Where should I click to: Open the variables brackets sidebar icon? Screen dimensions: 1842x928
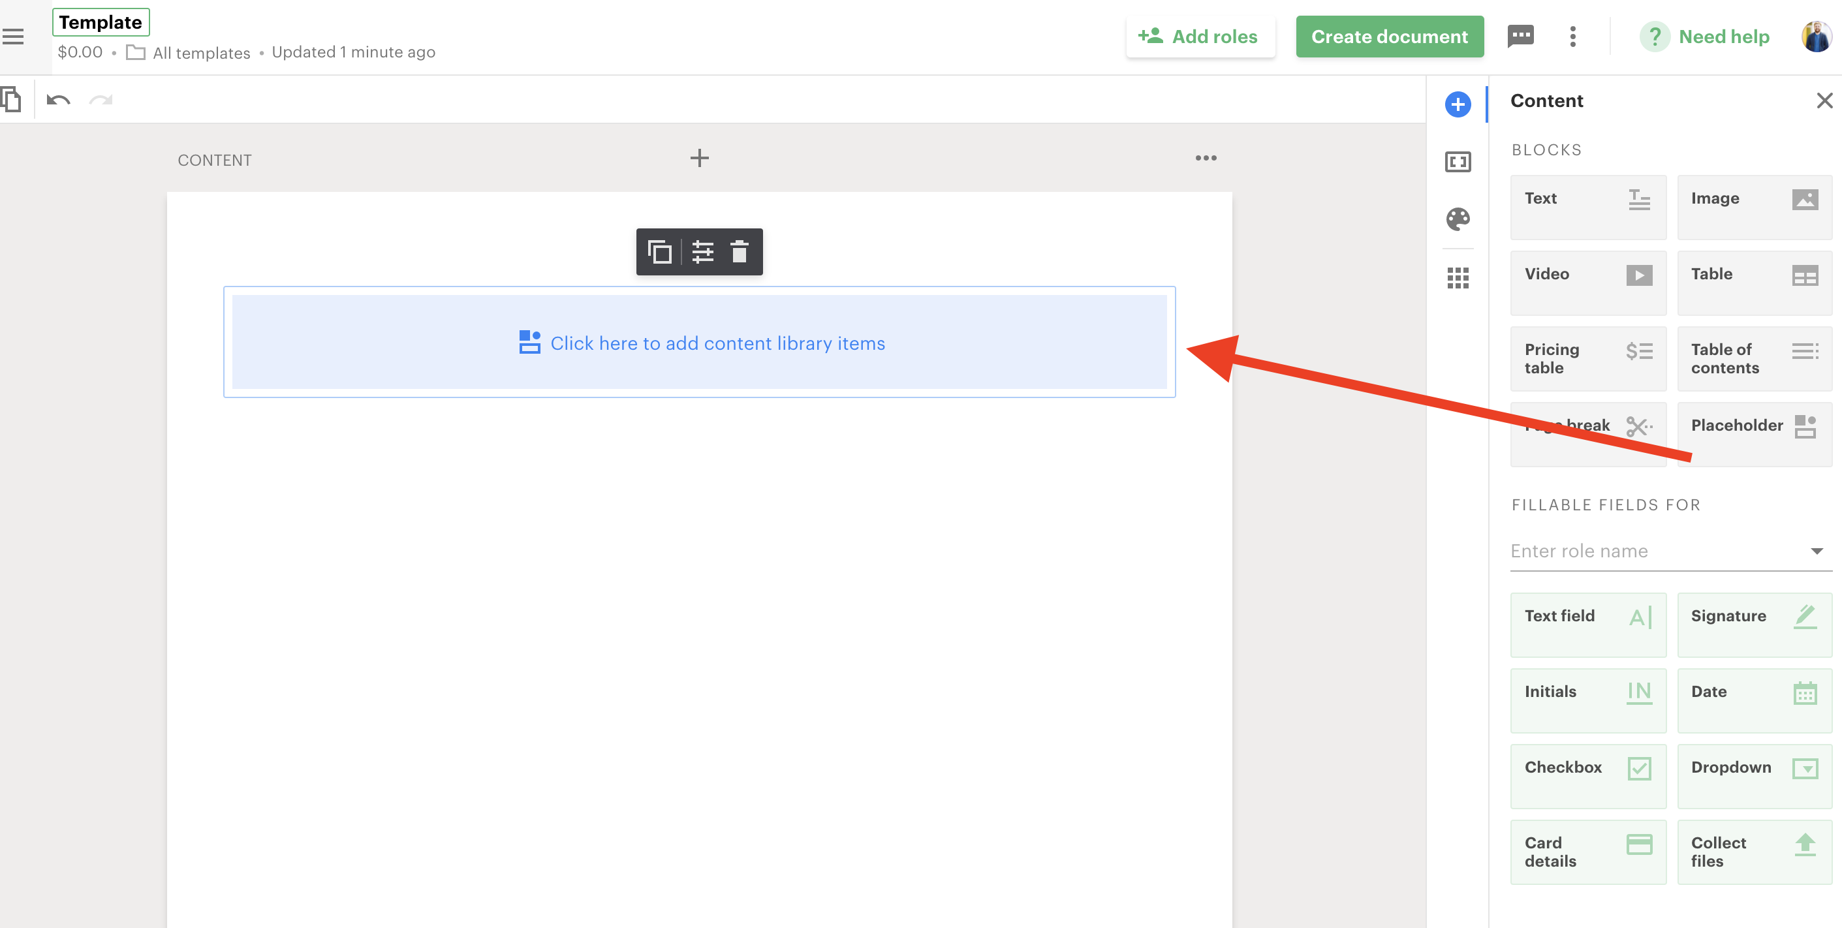point(1458,162)
